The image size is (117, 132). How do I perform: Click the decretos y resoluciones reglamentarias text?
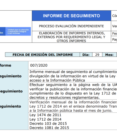[x=65, y=98]
